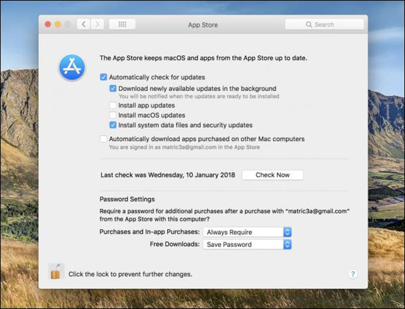Toggle Install system data files and security updates
The image size is (405, 309).
point(113,125)
